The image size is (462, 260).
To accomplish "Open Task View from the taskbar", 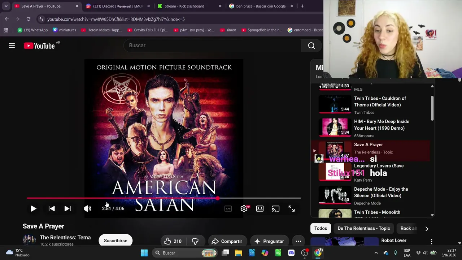I will point(225,253).
